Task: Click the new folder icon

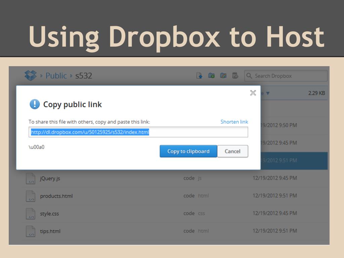Action: (x=211, y=76)
